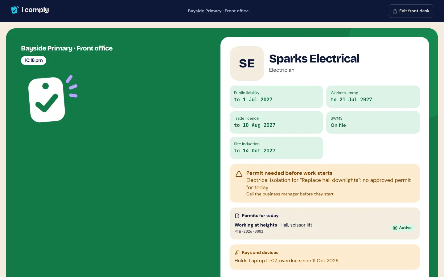Click the Sparks Electrical heading
Image resolution: width=444 pixels, height=277 pixels.
click(x=314, y=58)
